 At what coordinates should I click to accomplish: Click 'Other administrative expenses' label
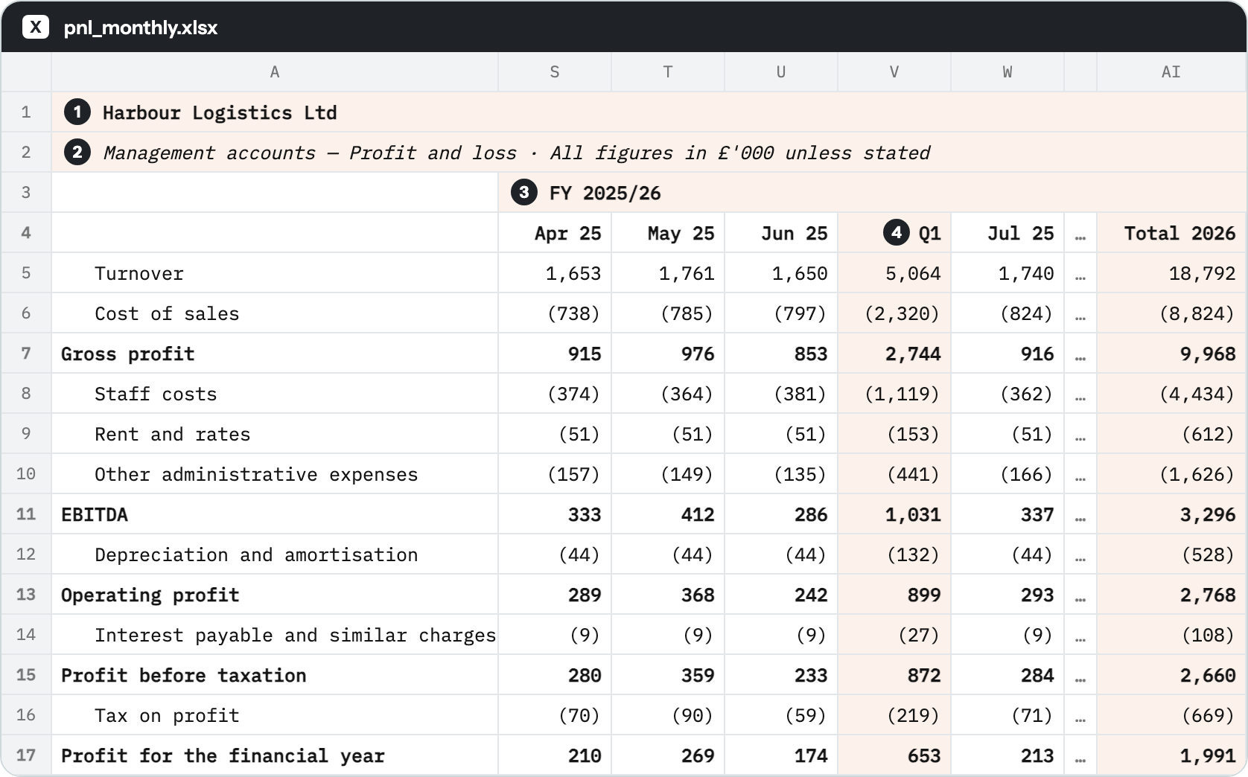256,475
